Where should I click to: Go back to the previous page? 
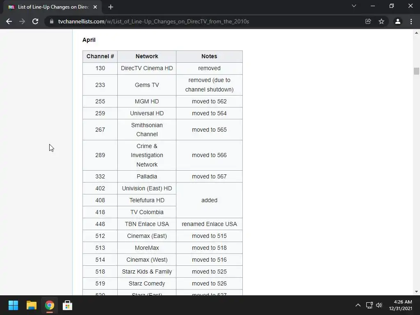(9, 21)
